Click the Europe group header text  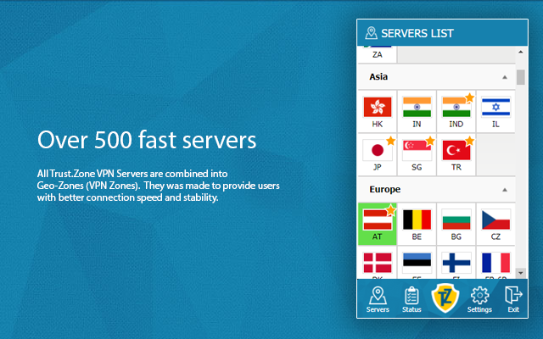point(384,189)
